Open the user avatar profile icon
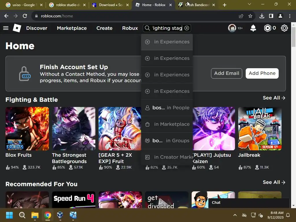Screen dimensions: 296x222 (x=232, y=28)
